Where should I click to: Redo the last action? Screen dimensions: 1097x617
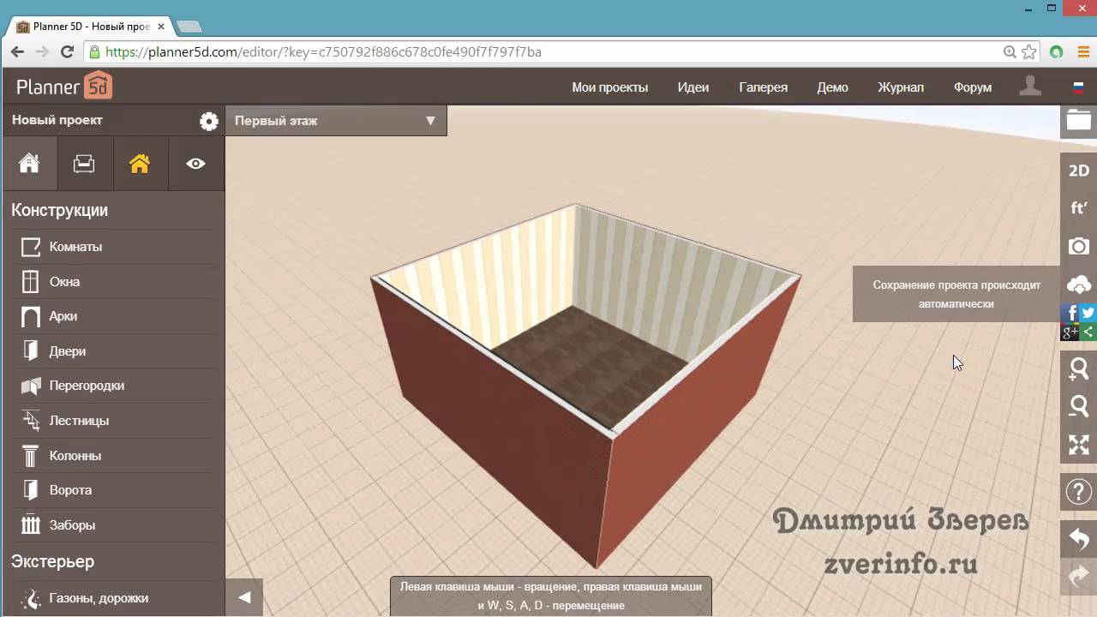[1079, 576]
